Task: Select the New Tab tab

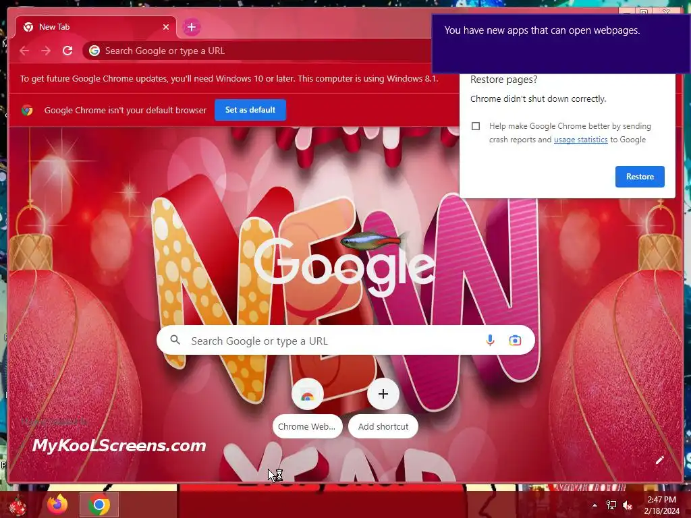Action: click(96, 27)
